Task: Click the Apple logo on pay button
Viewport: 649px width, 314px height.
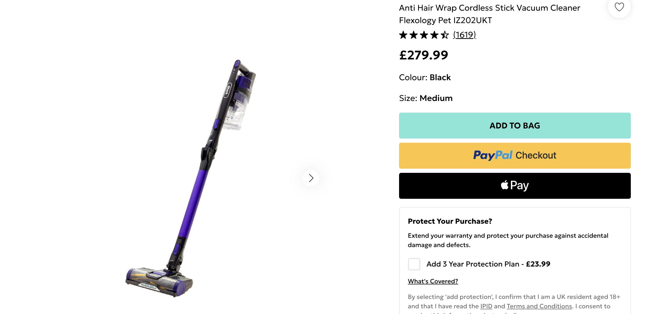Action: (505, 185)
